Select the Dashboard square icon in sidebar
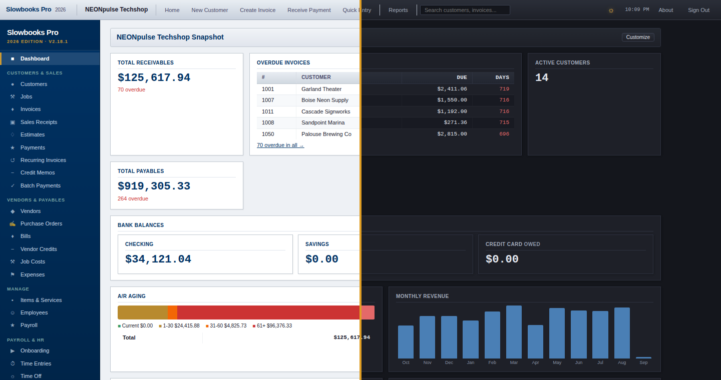Image resolution: width=721 pixels, height=380 pixels. (13, 58)
